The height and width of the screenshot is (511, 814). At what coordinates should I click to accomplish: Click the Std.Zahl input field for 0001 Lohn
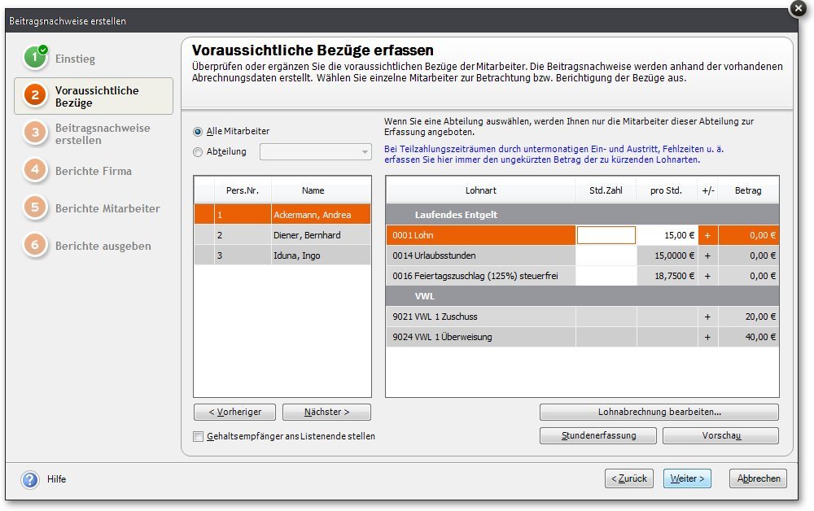pyautogui.click(x=606, y=234)
